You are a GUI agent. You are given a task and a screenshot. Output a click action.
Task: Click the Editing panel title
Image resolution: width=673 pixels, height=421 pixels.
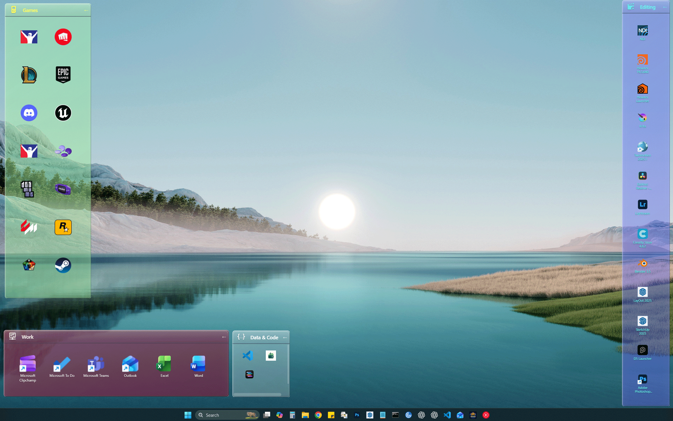647,7
